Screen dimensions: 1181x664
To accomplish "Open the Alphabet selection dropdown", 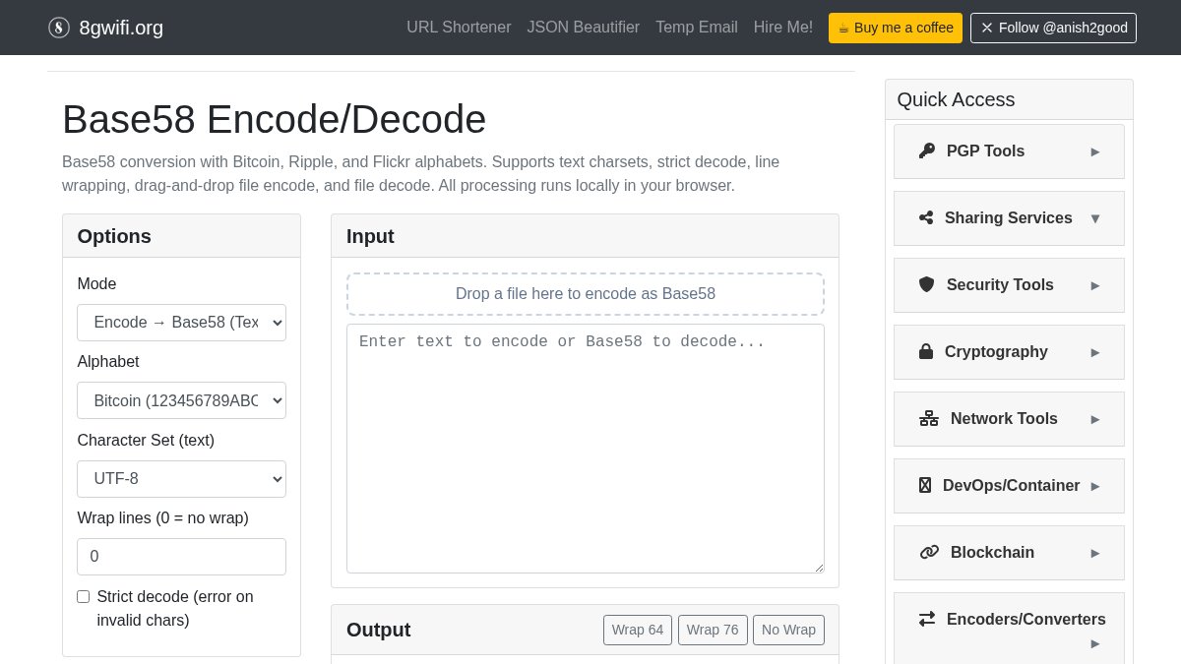I will click(x=181, y=400).
